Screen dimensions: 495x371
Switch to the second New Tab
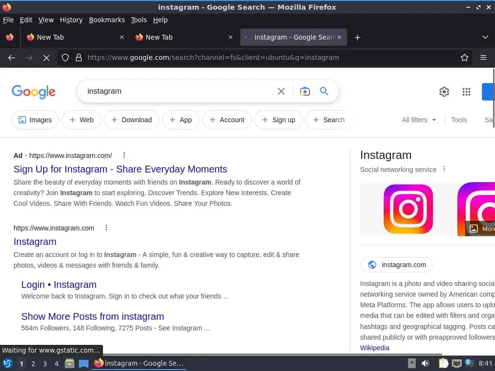point(184,37)
